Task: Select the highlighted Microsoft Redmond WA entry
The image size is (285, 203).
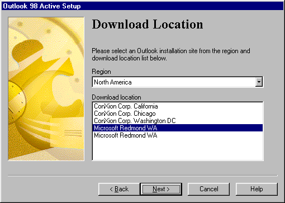Action: [x=178, y=128]
